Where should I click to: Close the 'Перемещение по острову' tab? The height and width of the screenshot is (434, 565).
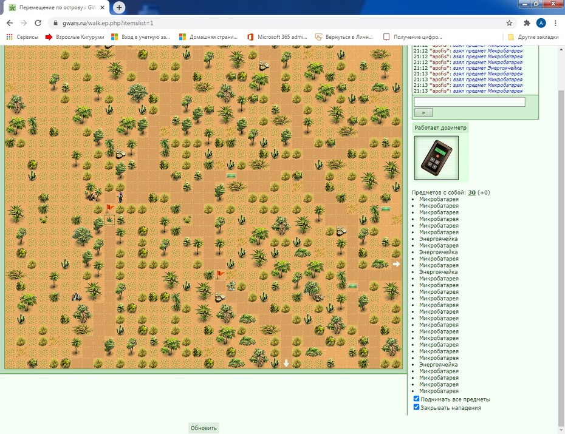pos(102,7)
